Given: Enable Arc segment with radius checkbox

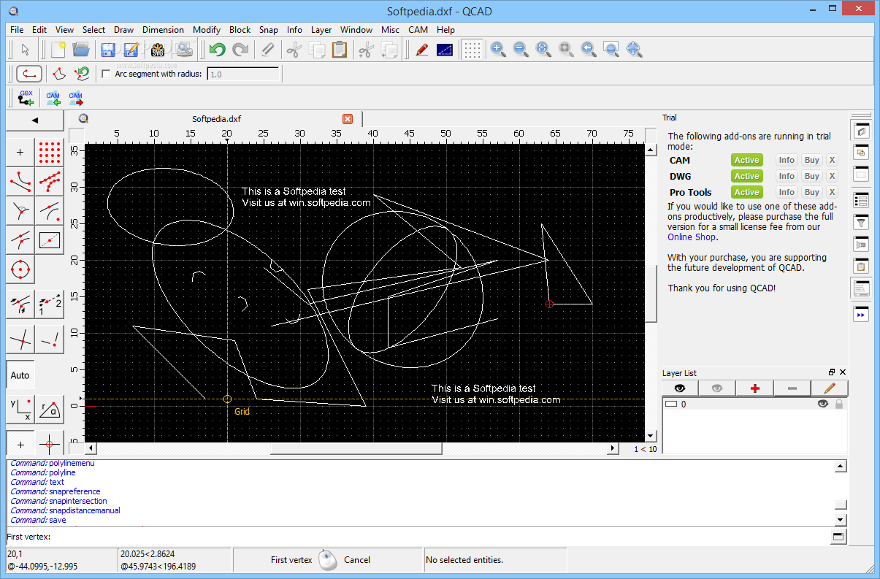Looking at the screenshot, I should pos(106,74).
